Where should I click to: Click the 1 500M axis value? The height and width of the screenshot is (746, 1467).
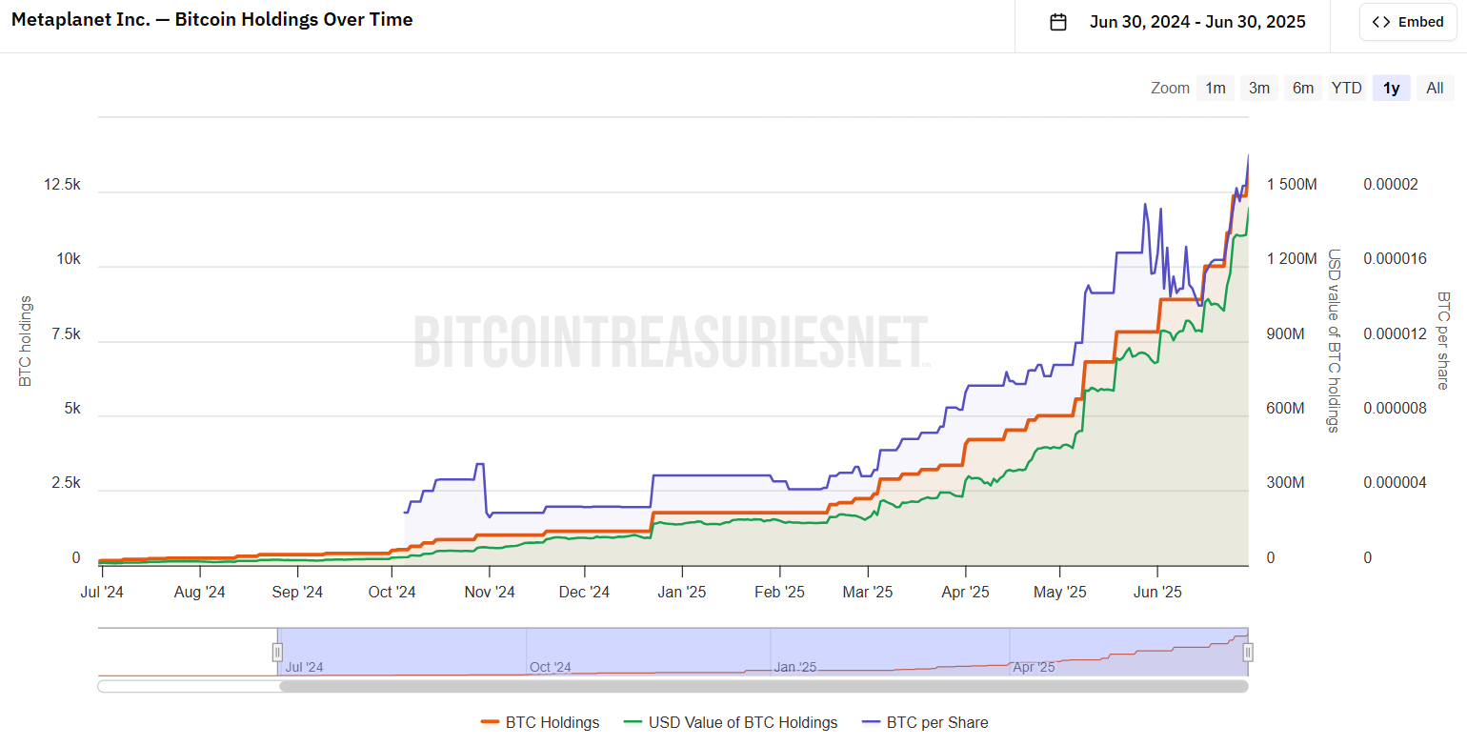(1292, 185)
